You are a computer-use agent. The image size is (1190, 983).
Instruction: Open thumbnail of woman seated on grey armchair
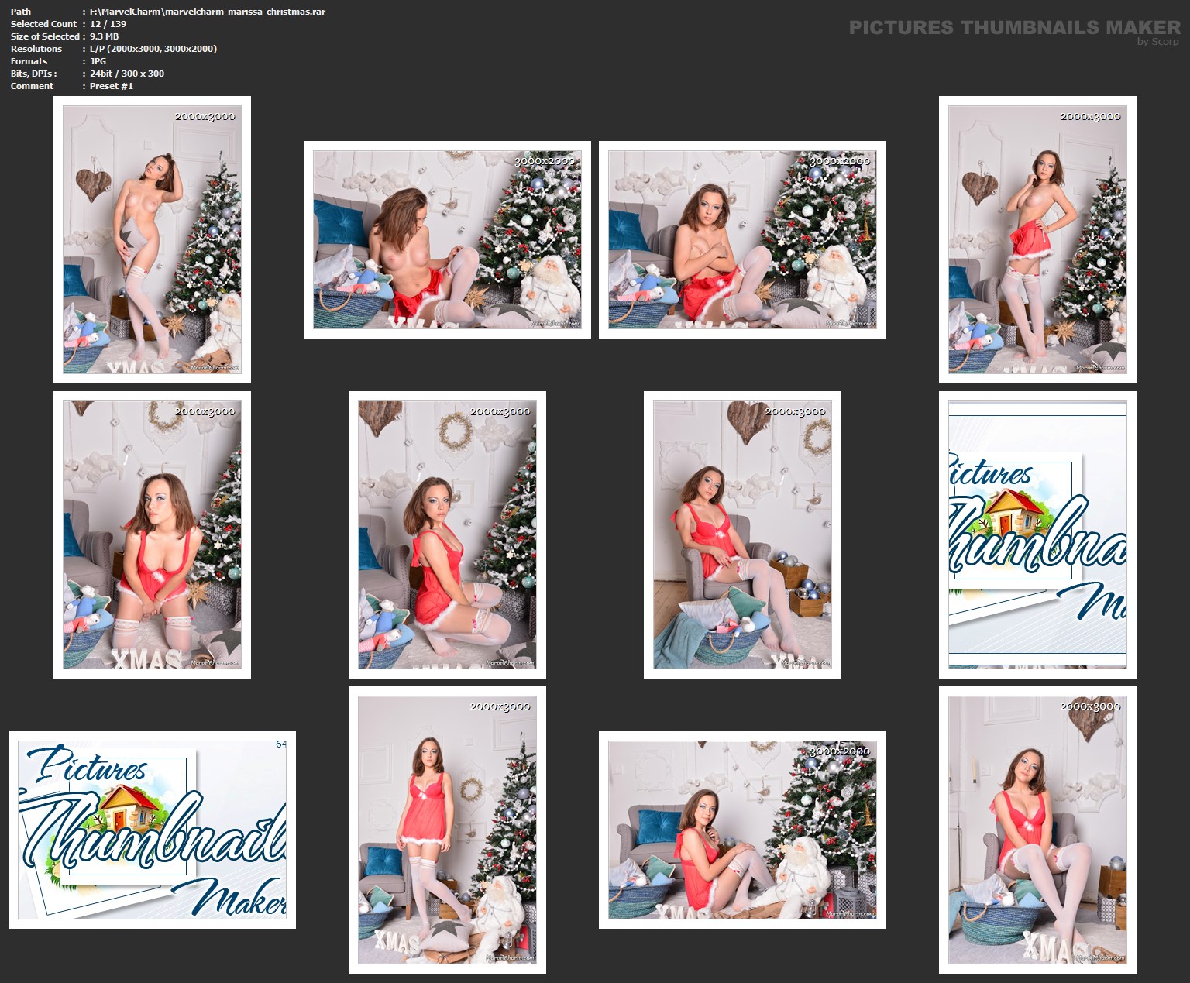pos(742,534)
